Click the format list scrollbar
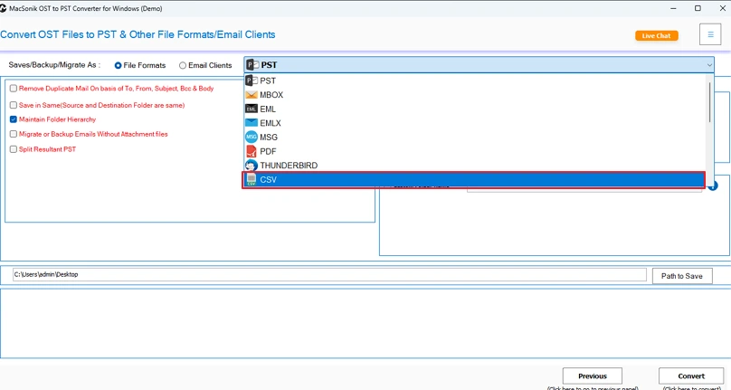 [709, 104]
